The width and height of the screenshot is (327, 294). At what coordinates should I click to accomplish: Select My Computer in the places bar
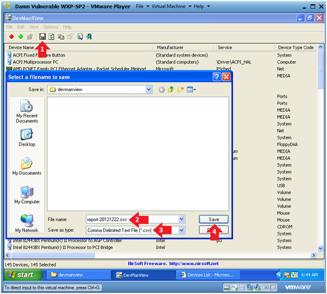tap(27, 195)
